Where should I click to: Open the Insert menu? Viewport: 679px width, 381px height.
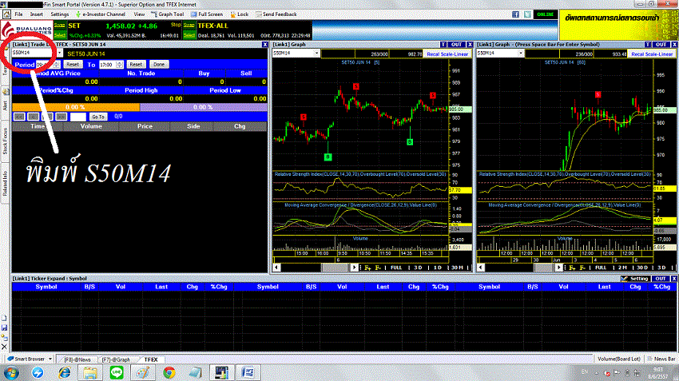tap(37, 14)
